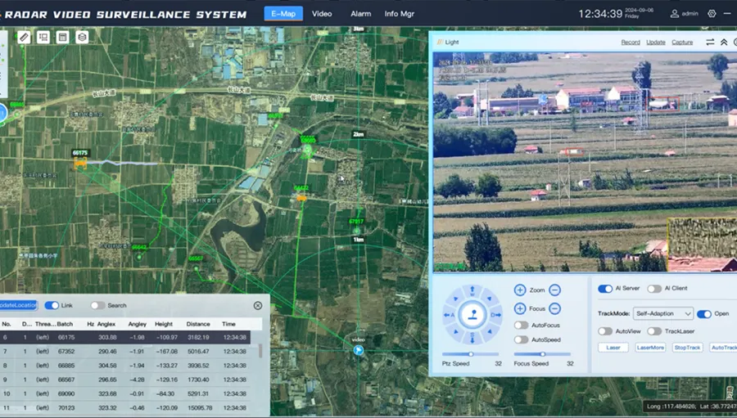This screenshot has height=418, width=737.
Task: Click the swap arrows icon in Light panel
Action: [710, 42]
